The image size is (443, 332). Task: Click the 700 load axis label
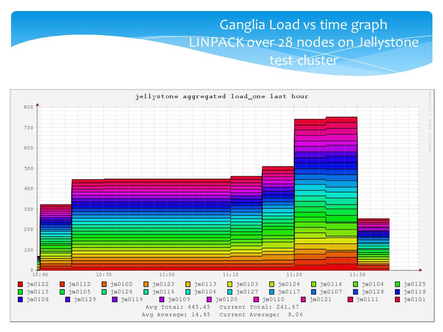(x=29, y=128)
